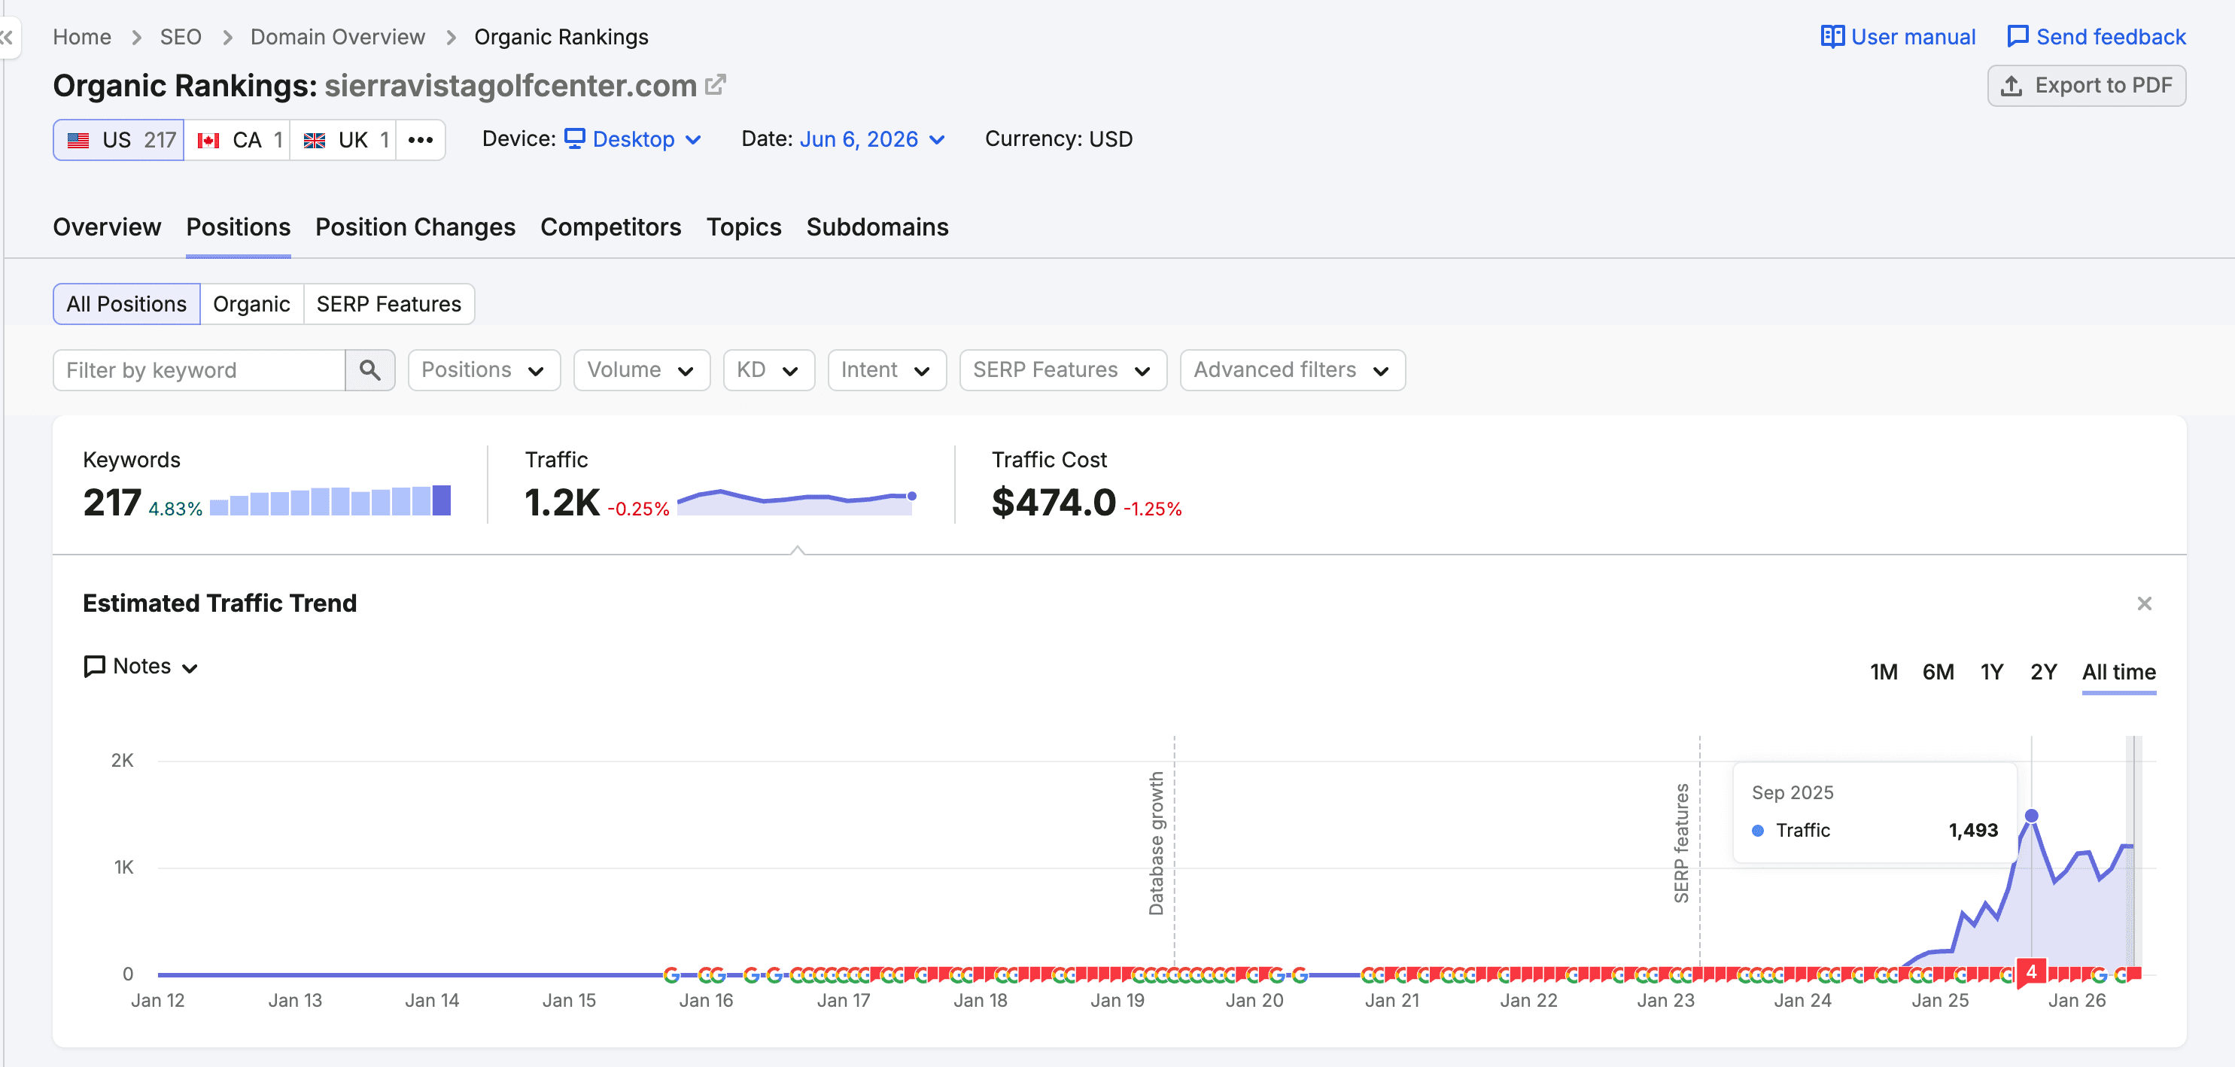This screenshot has width=2235, height=1067.
Task: Click the UK flag icon
Action: click(314, 140)
